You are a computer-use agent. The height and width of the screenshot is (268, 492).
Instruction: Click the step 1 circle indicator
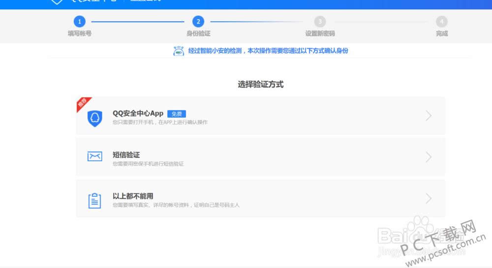(x=79, y=22)
